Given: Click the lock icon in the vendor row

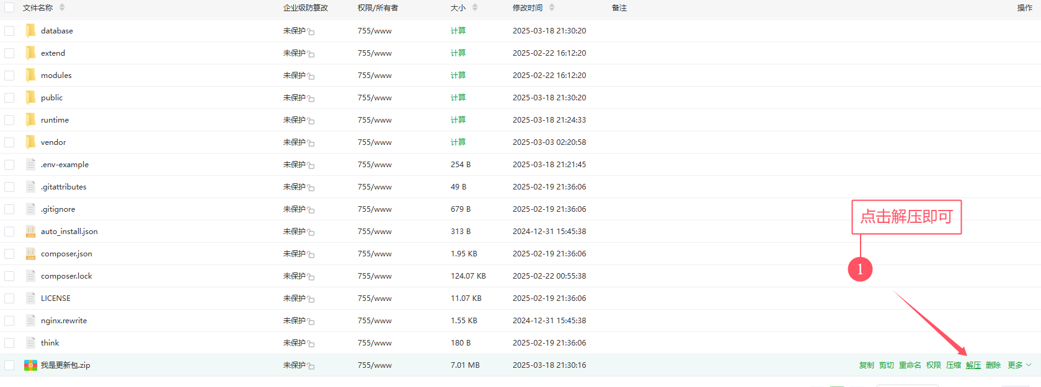Looking at the screenshot, I should pyautogui.click(x=311, y=144).
